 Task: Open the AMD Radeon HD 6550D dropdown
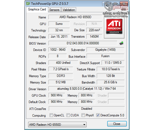(57, 125)
